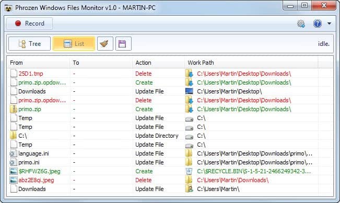Select the 25D1.tmp entry

[x=31, y=74]
